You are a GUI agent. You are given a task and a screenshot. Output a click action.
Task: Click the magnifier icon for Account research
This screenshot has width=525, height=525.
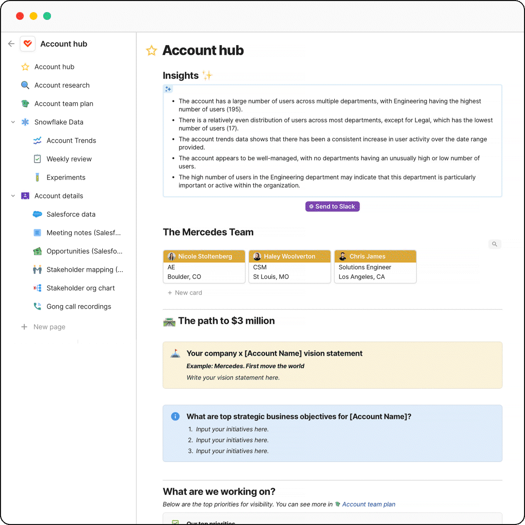(25, 85)
